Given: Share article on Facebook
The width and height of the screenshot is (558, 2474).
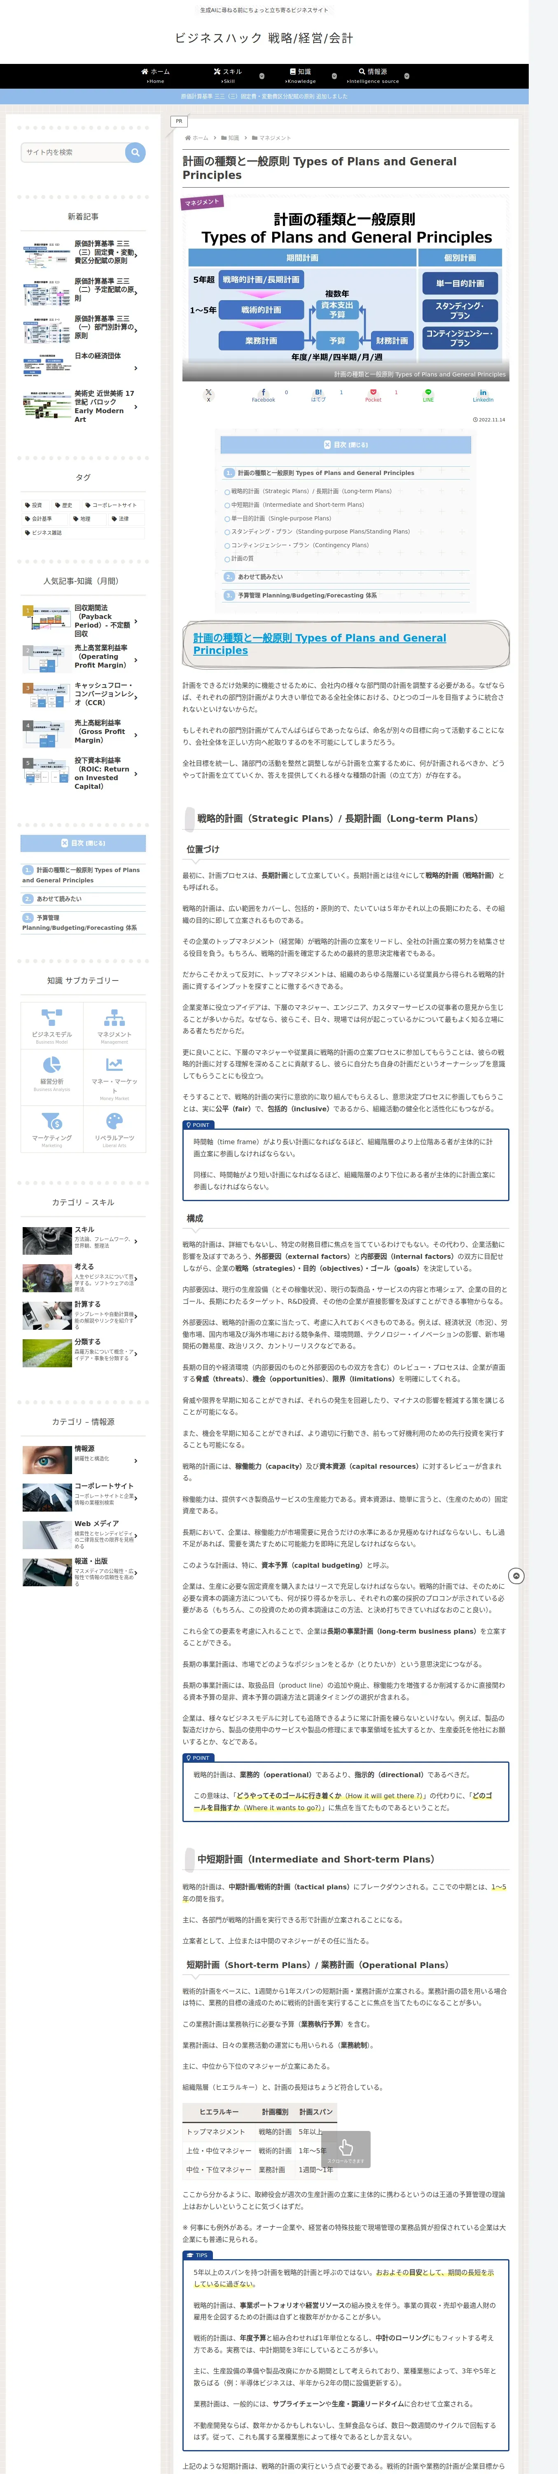Looking at the screenshot, I should tap(264, 395).
